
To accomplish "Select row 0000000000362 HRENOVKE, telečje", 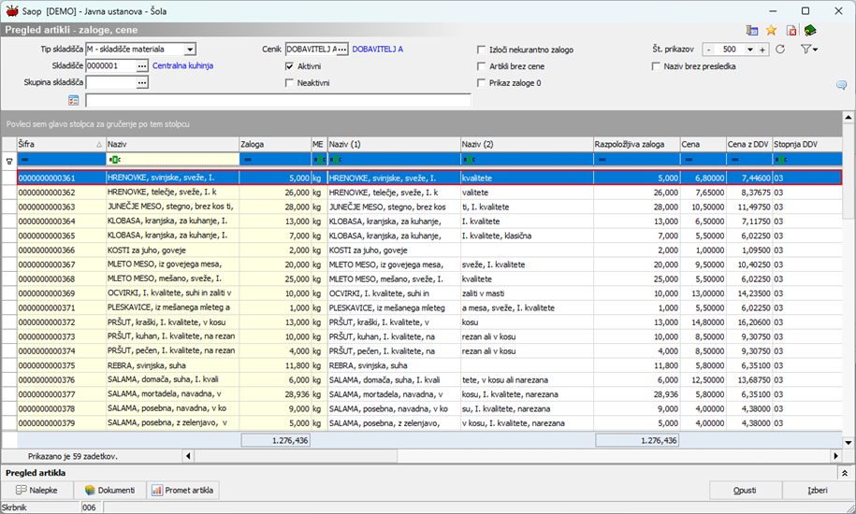I will [x=429, y=193].
